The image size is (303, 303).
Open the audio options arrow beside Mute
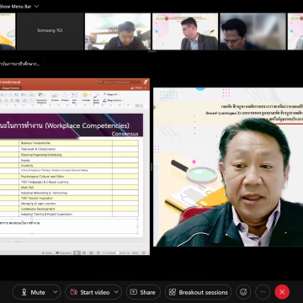tap(56, 292)
